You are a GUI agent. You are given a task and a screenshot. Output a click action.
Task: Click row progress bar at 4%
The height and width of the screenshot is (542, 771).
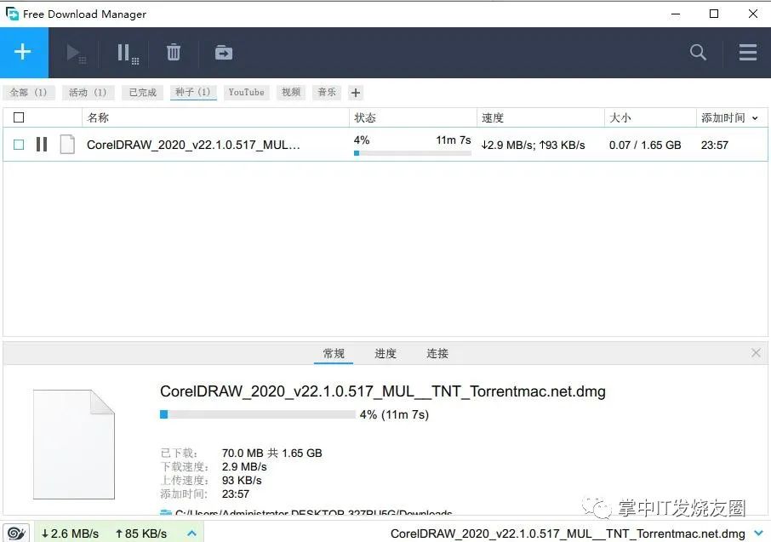(x=413, y=153)
